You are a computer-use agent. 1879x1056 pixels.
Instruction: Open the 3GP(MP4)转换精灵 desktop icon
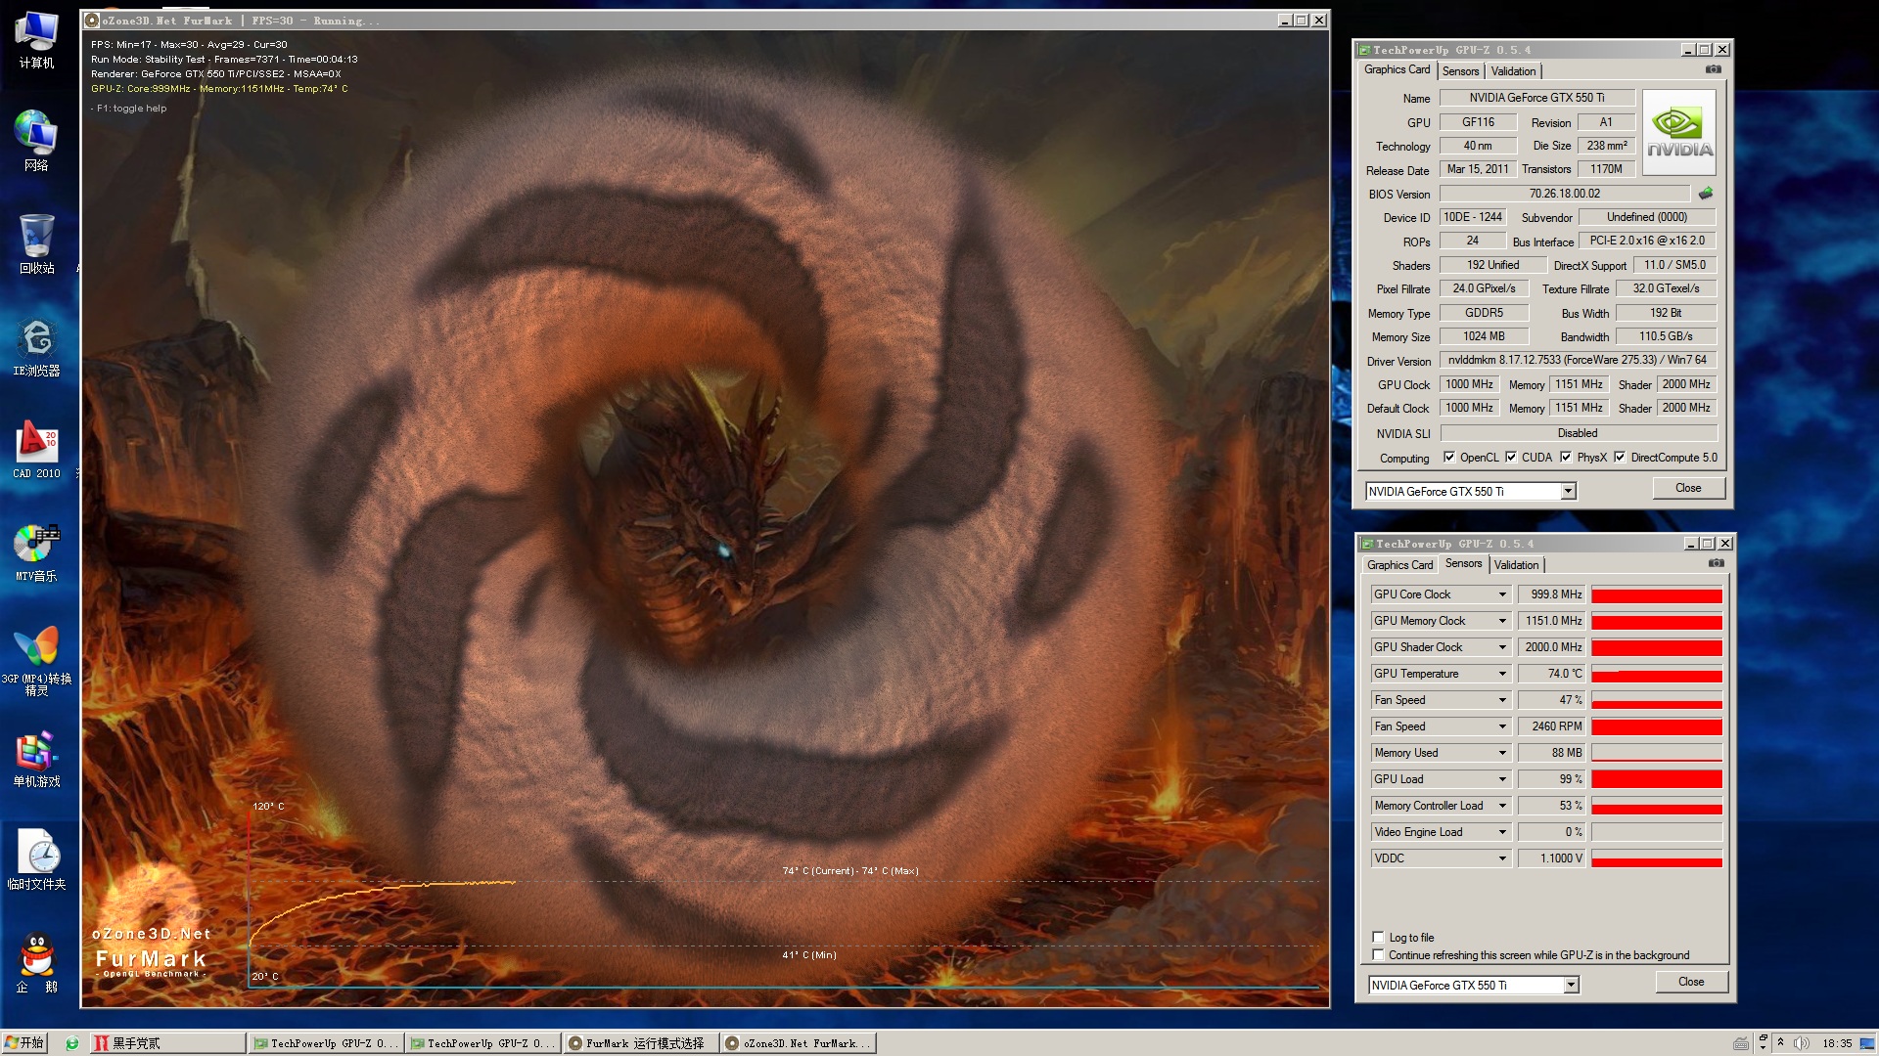click(37, 661)
